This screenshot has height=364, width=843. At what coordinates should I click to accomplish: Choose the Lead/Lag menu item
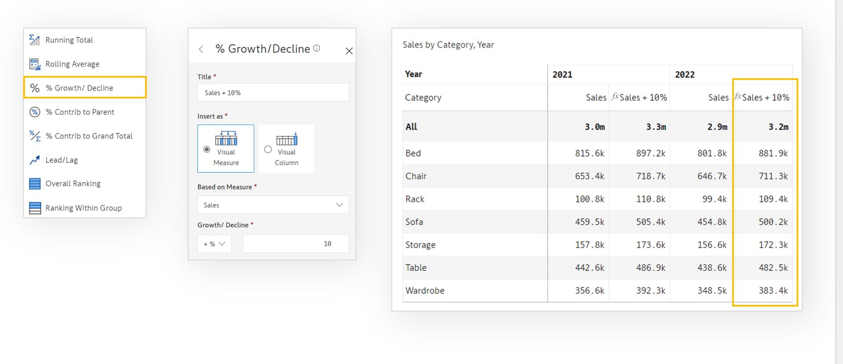point(61,160)
